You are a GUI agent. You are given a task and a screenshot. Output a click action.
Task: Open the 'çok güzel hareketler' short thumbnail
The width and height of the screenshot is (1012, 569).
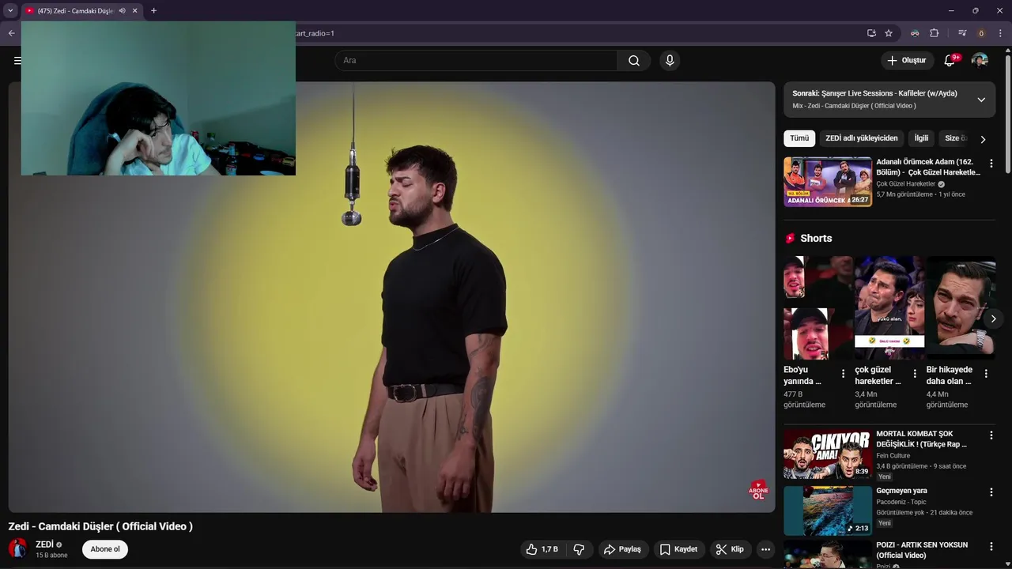[889, 307]
